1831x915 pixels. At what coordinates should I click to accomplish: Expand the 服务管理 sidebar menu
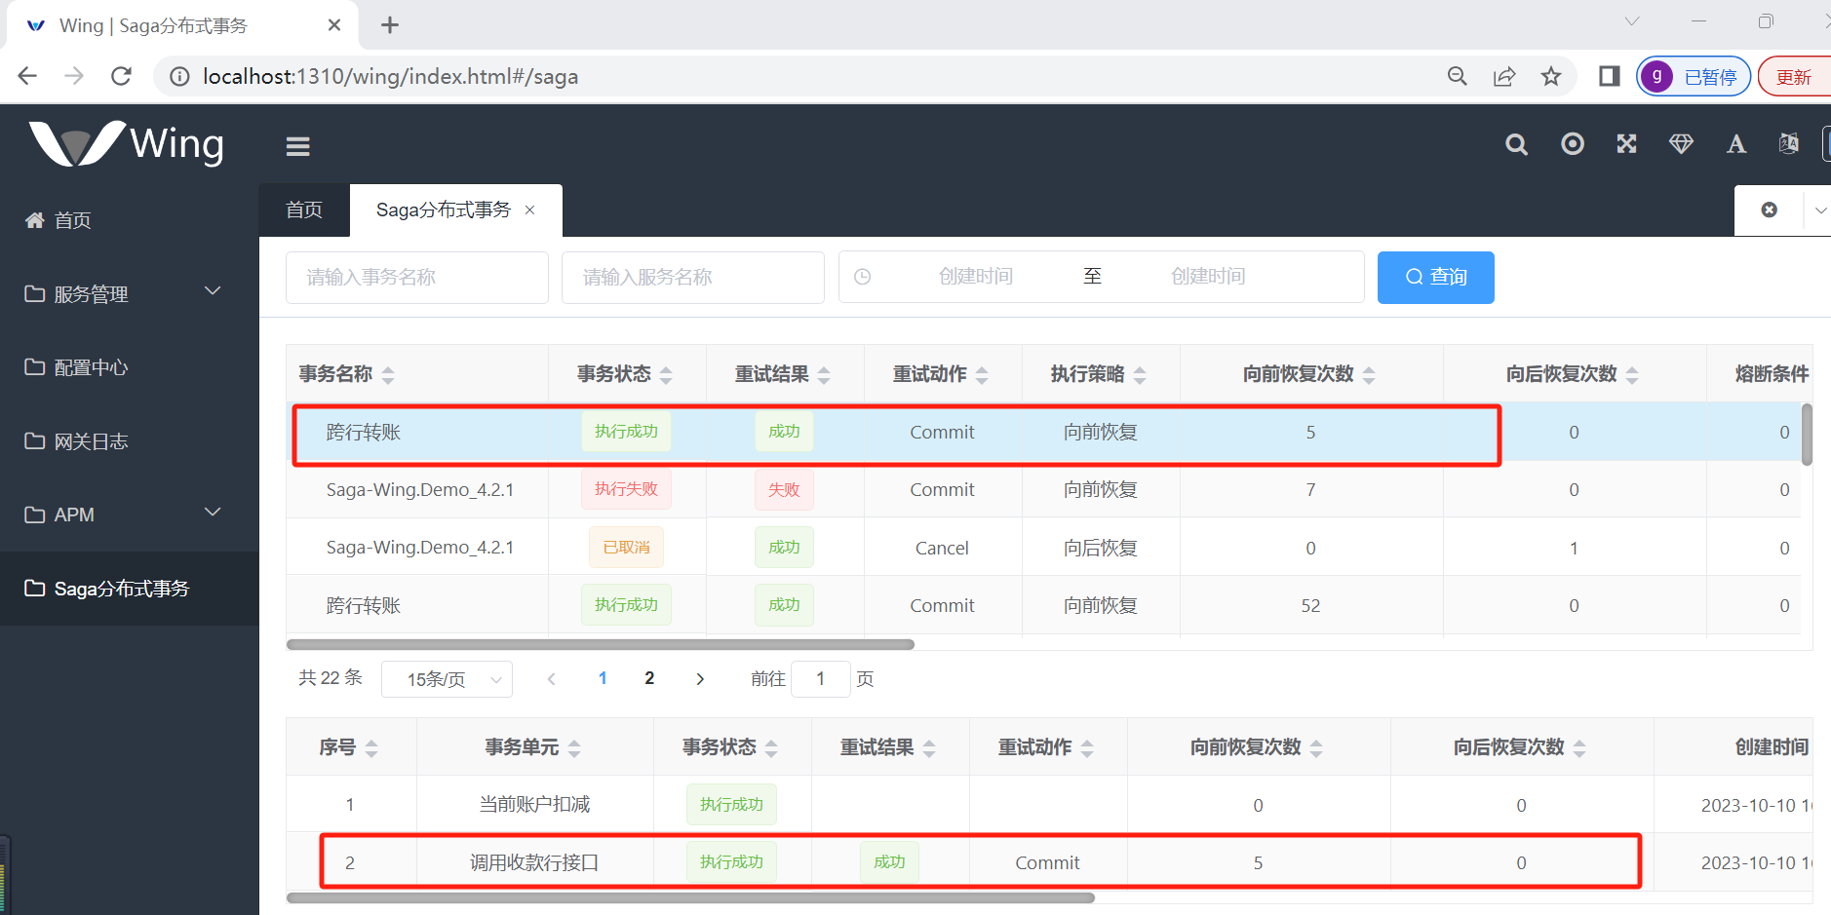130,293
